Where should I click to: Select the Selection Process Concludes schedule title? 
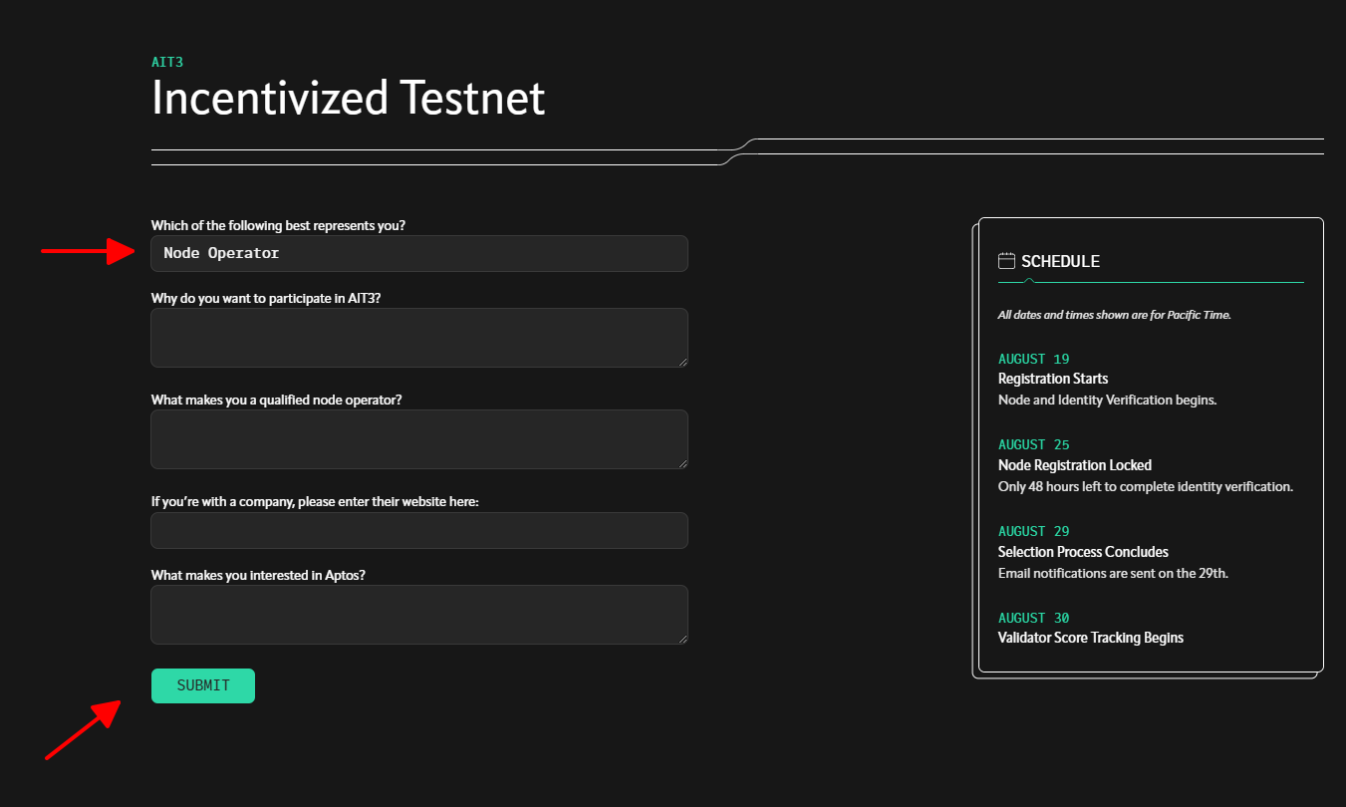pos(1082,552)
